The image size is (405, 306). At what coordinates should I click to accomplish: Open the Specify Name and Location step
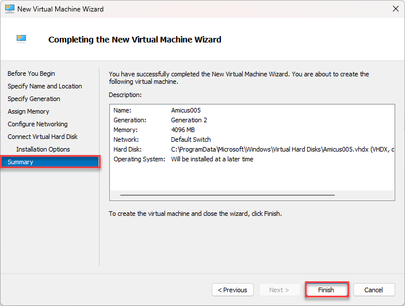pos(45,86)
